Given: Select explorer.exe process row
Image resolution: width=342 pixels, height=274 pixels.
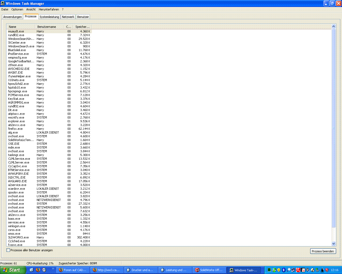Looking at the screenshot, I should click(x=49, y=121).
